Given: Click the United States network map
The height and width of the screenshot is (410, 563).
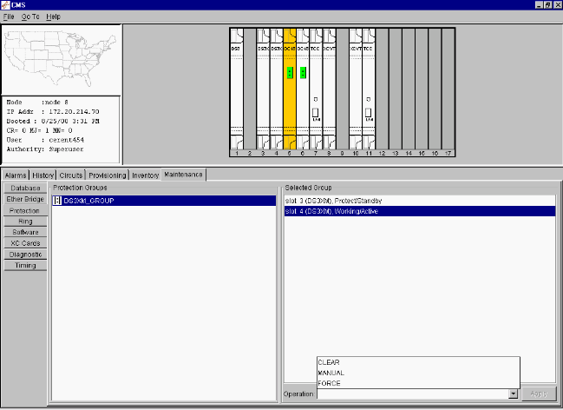Looking at the screenshot, I should [x=61, y=58].
